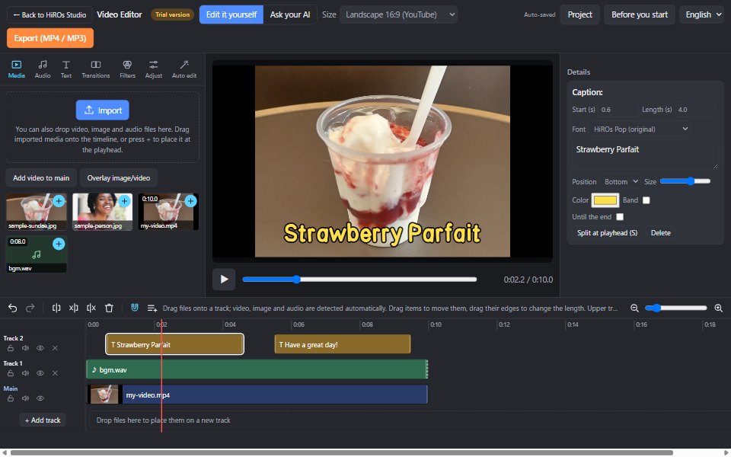This screenshot has width=731, height=457.
Task: Click Split at playhead (S) button
Action: [x=607, y=233]
